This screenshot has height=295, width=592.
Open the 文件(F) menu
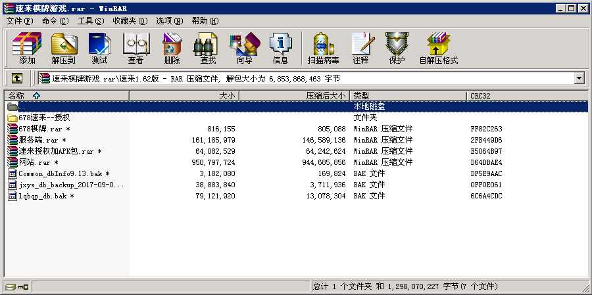[20, 21]
